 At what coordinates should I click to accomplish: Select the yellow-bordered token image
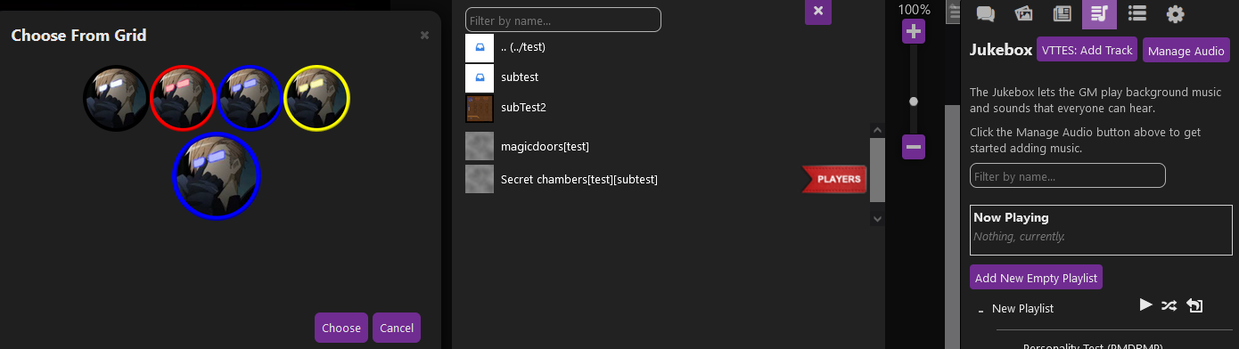pos(316,98)
